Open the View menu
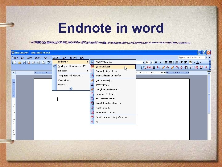Image resolution: width=222 pixels, height=167 pixels. (x=30, y=58)
